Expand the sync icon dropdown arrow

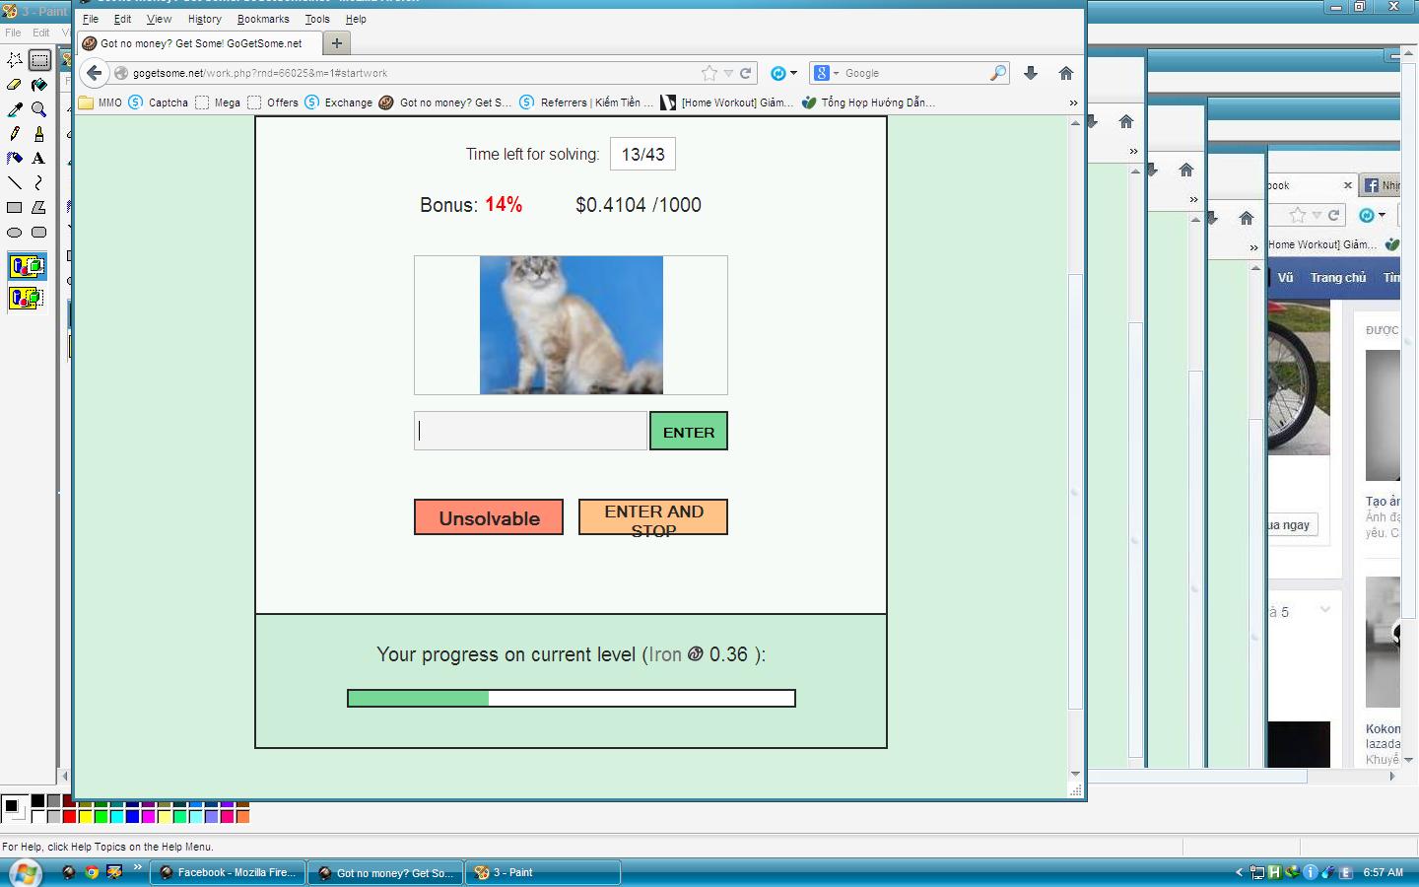coord(793,73)
